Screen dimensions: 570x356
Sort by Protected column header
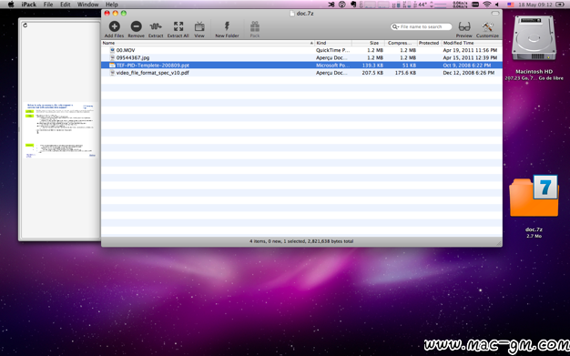[429, 43]
